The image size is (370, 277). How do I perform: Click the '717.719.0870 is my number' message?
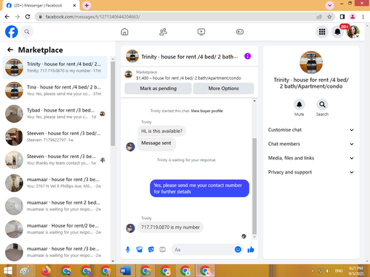(x=170, y=227)
